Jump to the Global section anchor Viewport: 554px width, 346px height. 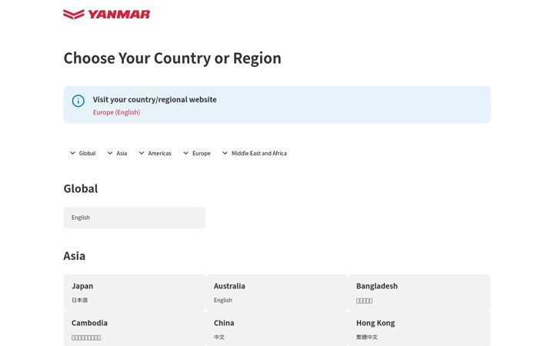82,153
